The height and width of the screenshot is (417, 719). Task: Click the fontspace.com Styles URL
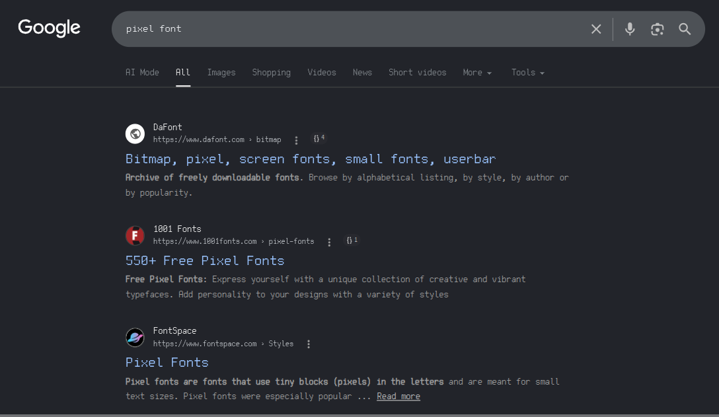(223, 344)
